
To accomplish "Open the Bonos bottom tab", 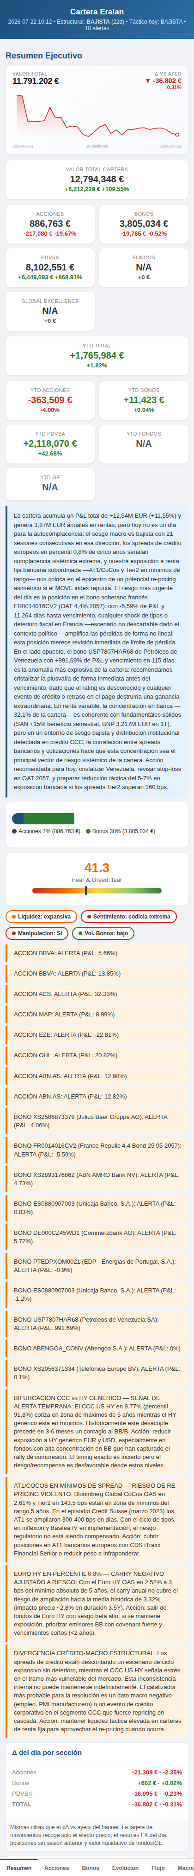I will pos(91,1868).
